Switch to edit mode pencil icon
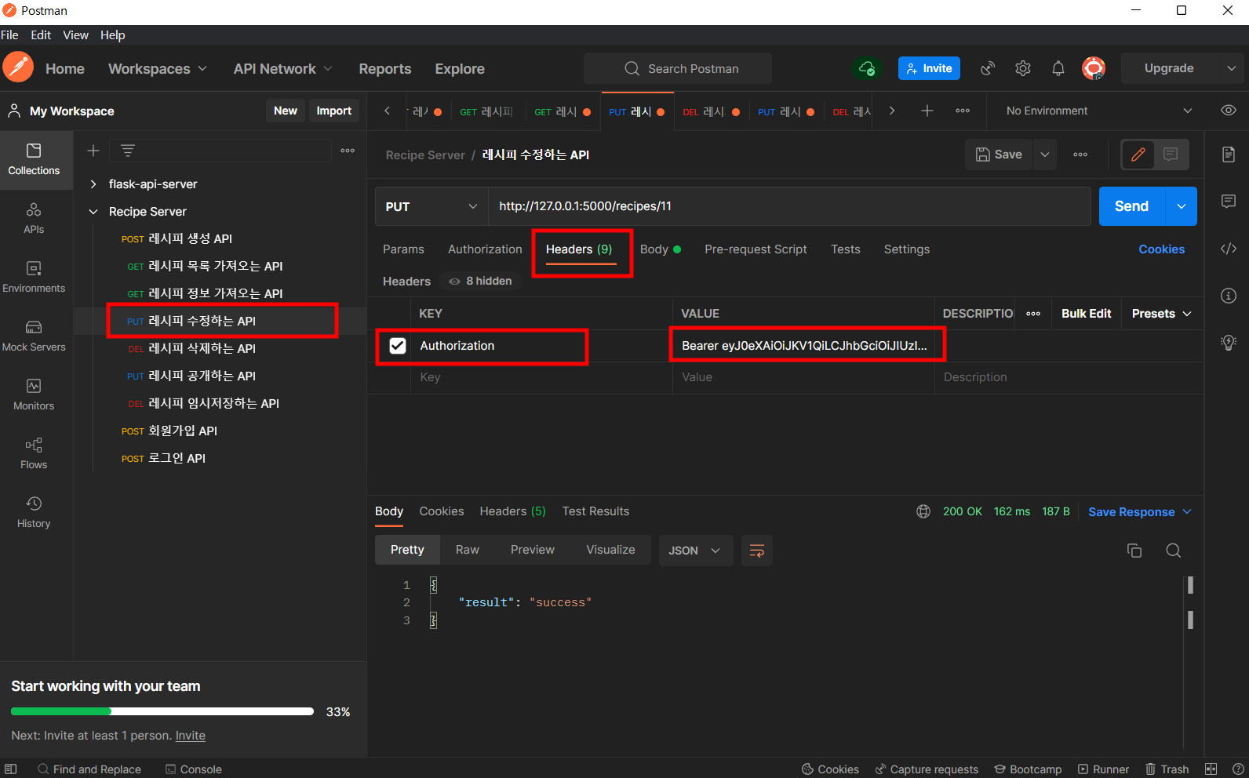The height and width of the screenshot is (778, 1249). point(1138,155)
